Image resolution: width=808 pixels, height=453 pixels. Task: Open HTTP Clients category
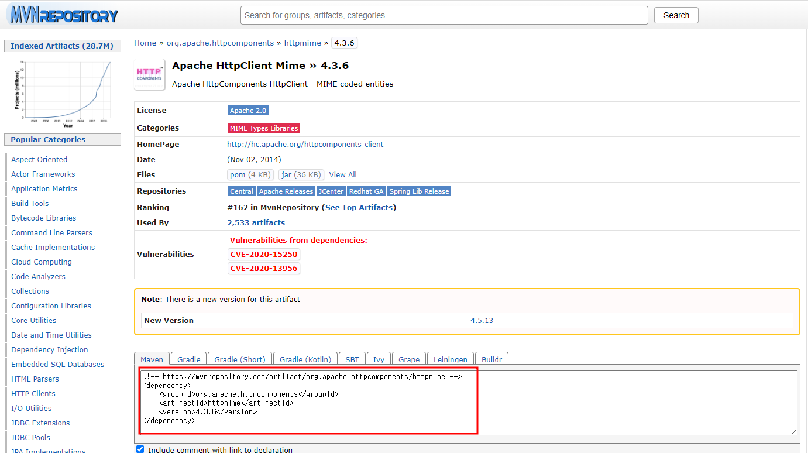[33, 394]
